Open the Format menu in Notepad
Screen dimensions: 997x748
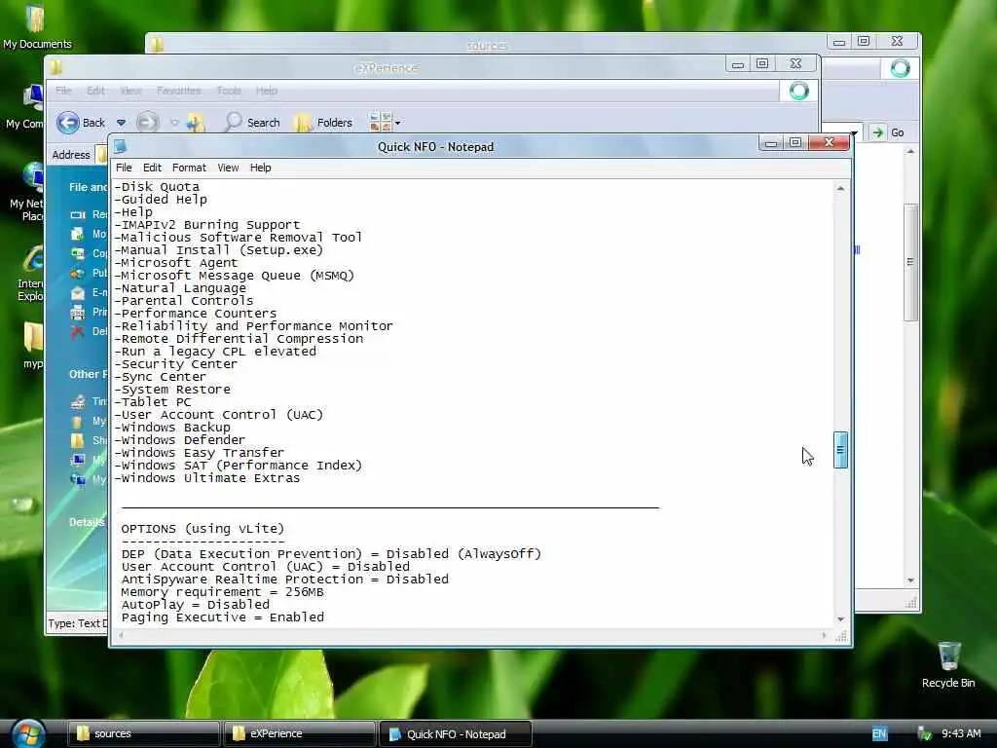189,168
